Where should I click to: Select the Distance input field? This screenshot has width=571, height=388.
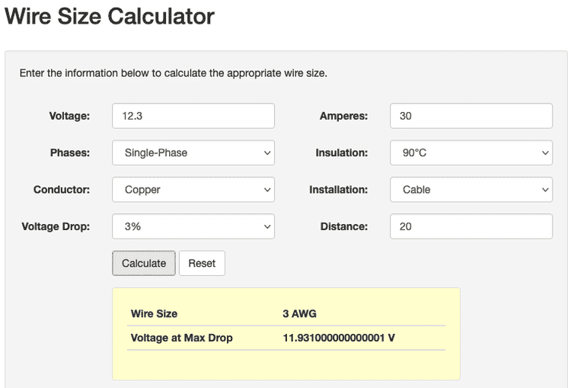(x=471, y=226)
